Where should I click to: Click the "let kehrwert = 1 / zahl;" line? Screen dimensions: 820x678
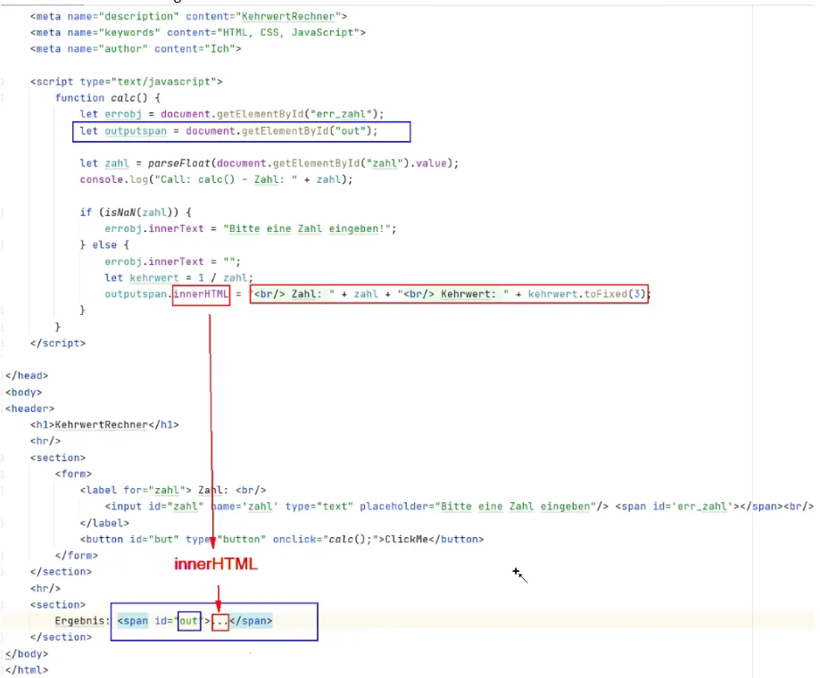(x=178, y=277)
